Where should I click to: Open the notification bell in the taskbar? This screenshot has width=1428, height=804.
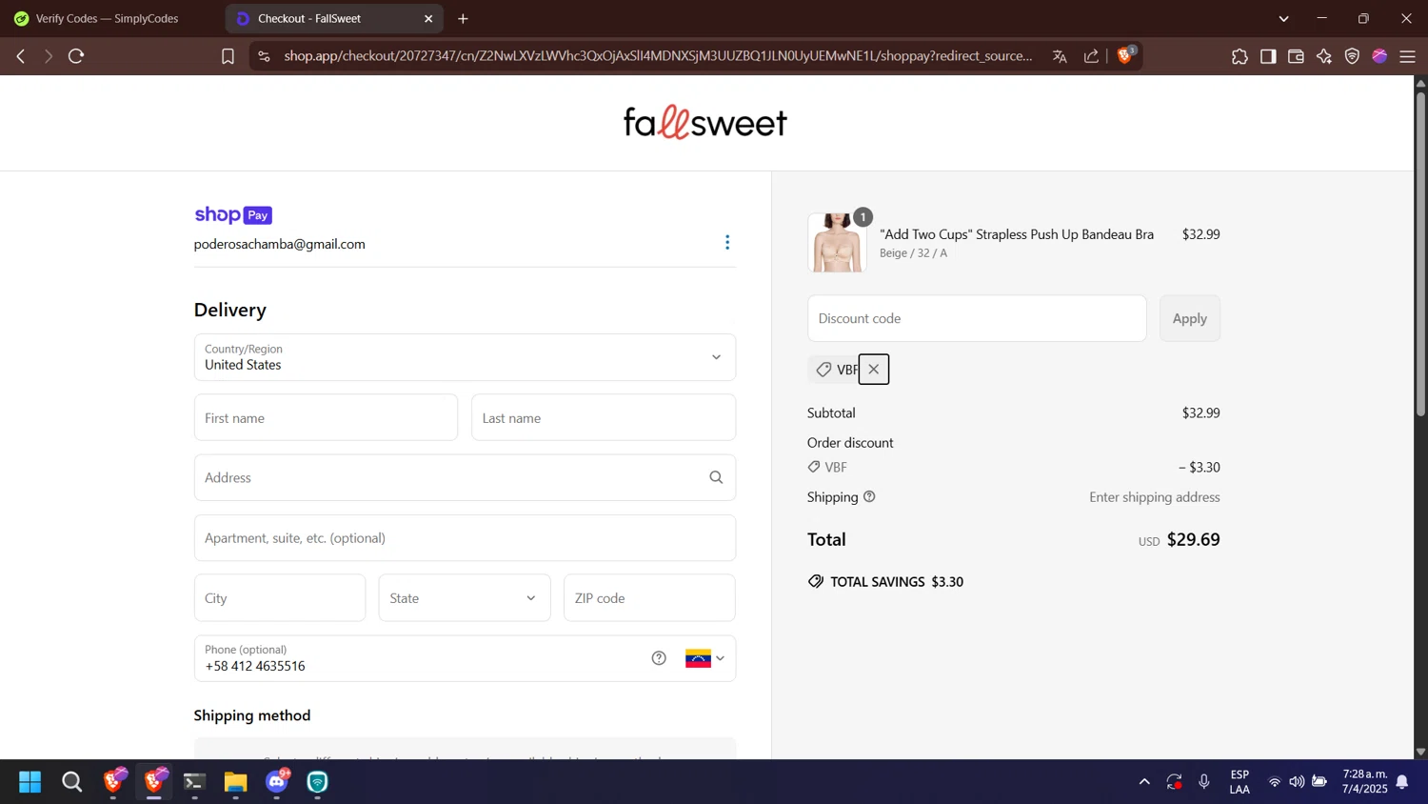[1402, 782]
